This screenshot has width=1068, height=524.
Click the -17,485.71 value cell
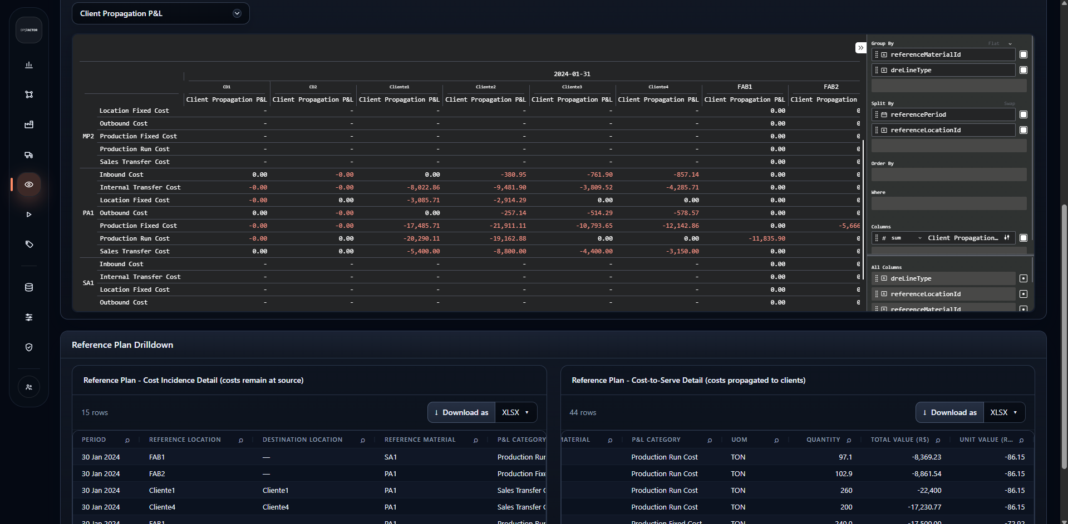pyautogui.click(x=421, y=226)
